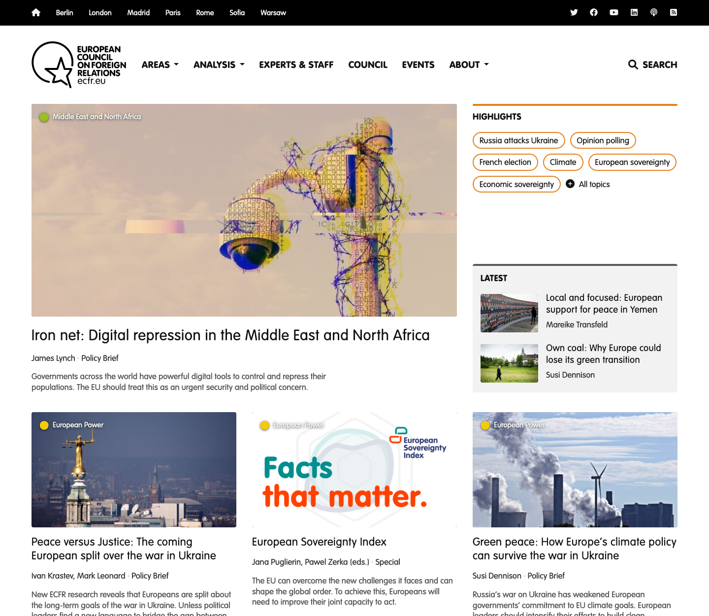Open the Facebook social icon

pos(594,13)
